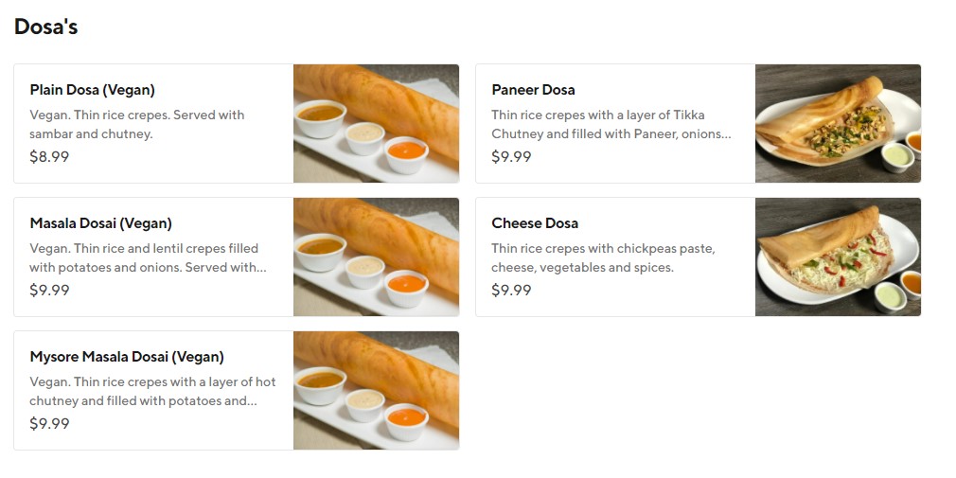Click the Dosa's section heading

45,27
